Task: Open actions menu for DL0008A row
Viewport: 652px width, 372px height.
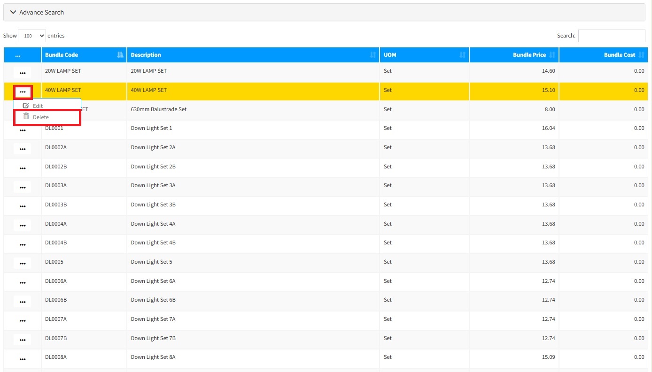Action: (x=23, y=359)
